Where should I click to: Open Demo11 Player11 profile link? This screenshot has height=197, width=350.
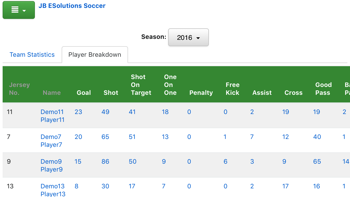tap(52, 116)
